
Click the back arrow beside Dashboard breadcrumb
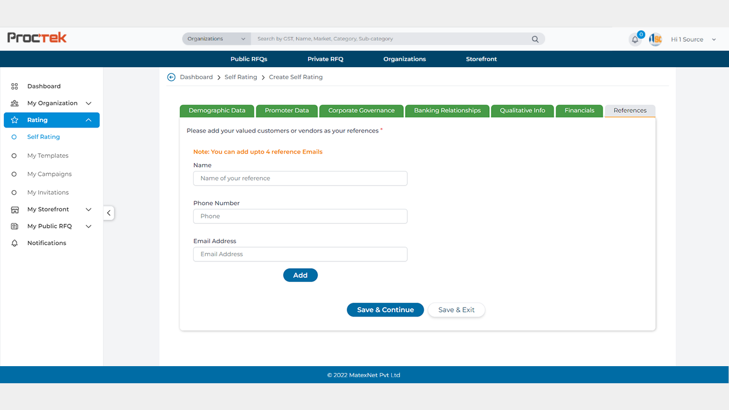tap(171, 77)
